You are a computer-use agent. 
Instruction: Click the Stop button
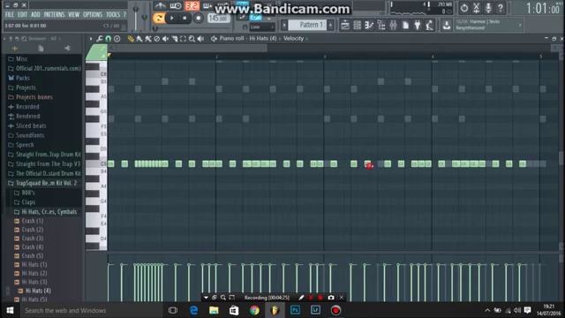click(x=185, y=18)
